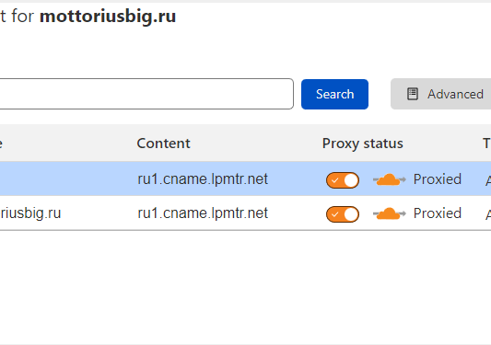Select ru1.cname.lpmtr.net in second row
The width and height of the screenshot is (491, 345).
pyautogui.click(x=203, y=213)
